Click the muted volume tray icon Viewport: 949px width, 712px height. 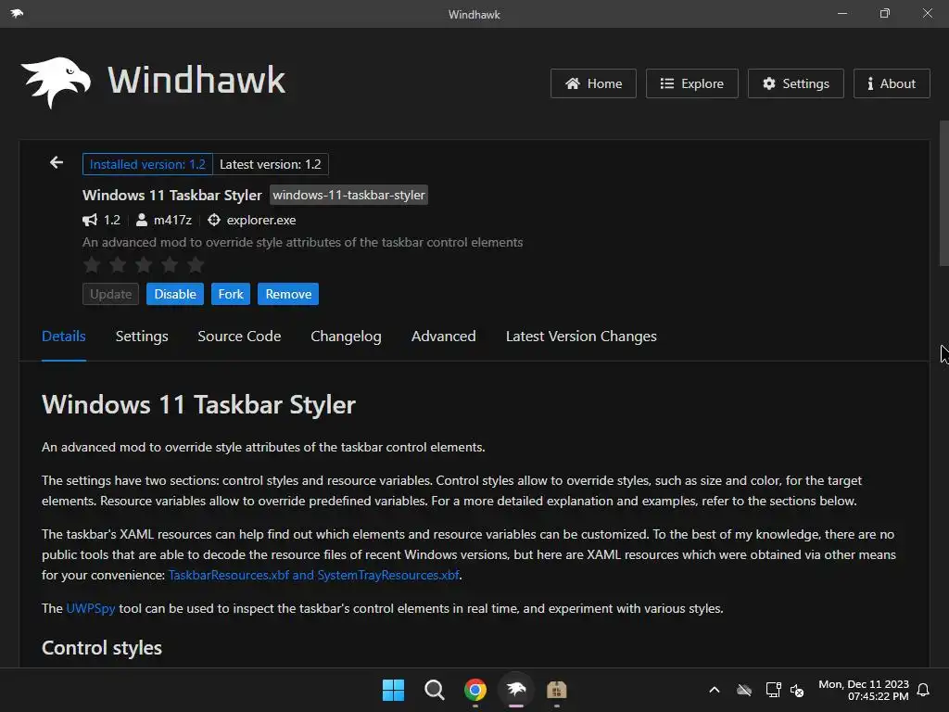(x=797, y=690)
